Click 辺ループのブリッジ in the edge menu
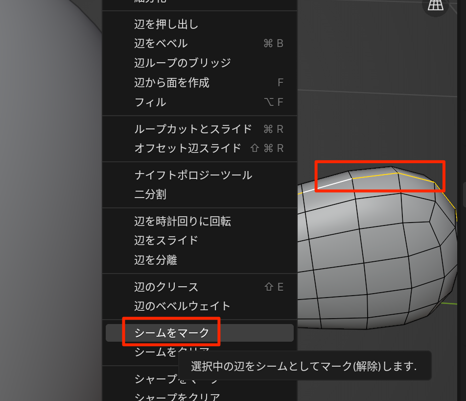The image size is (466, 401). (182, 63)
